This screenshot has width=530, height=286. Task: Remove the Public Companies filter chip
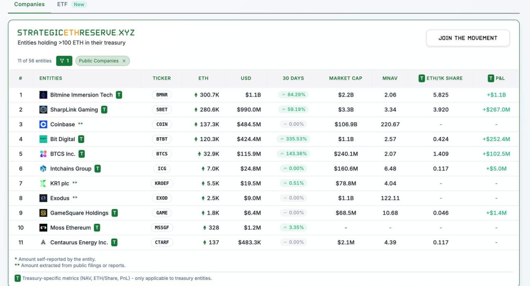pyautogui.click(x=124, y=61)
